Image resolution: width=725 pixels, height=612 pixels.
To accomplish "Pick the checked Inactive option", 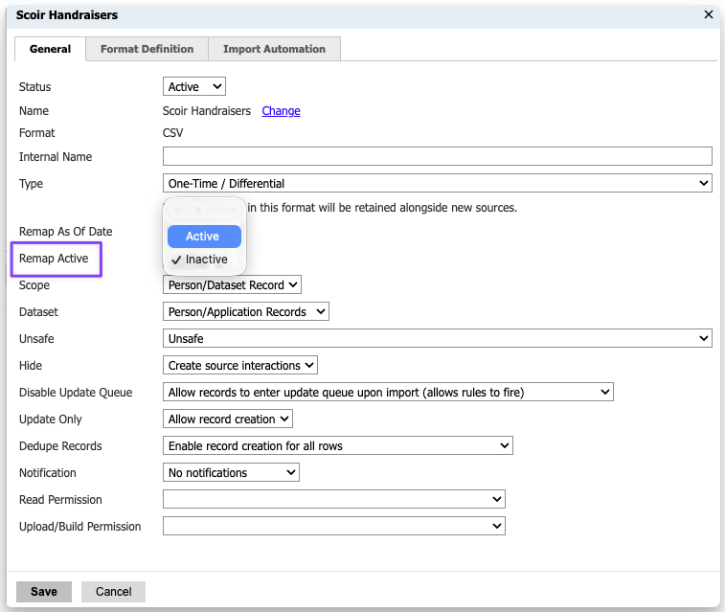I will coord(206,260).
